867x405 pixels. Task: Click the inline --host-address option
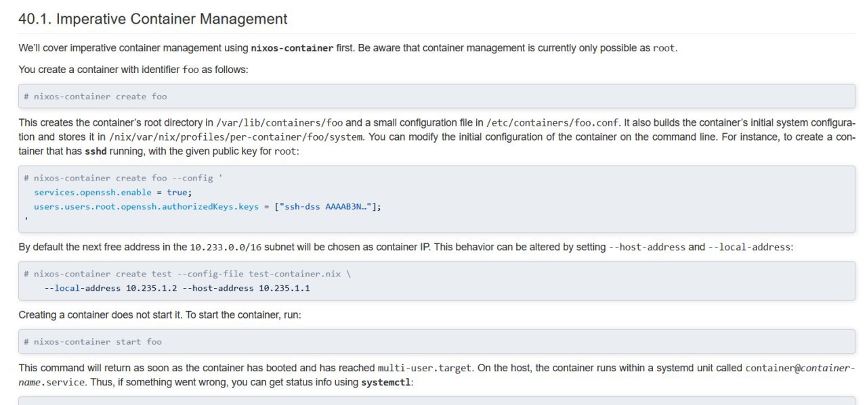[x=647, y=247]
